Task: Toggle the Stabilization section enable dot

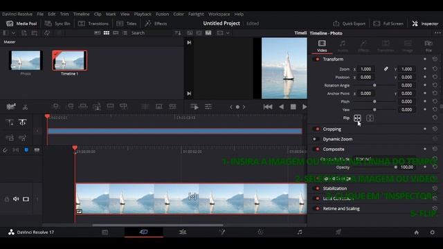Action: 317,188
